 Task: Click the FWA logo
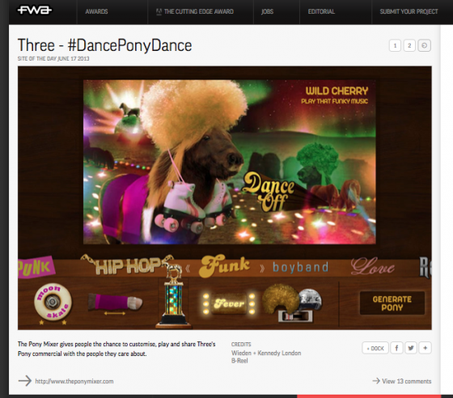pos(34,11)
